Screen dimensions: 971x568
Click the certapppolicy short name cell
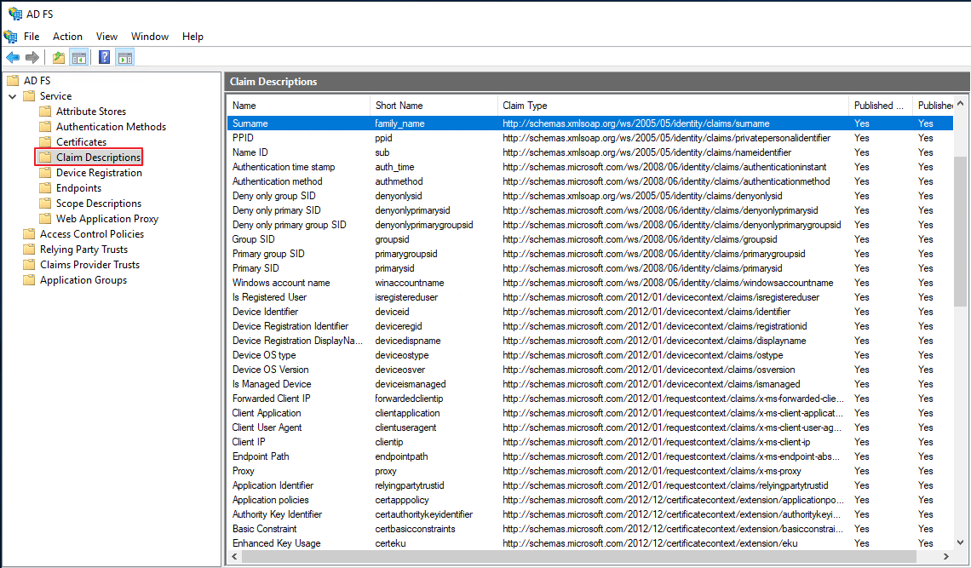coord(402,500)
